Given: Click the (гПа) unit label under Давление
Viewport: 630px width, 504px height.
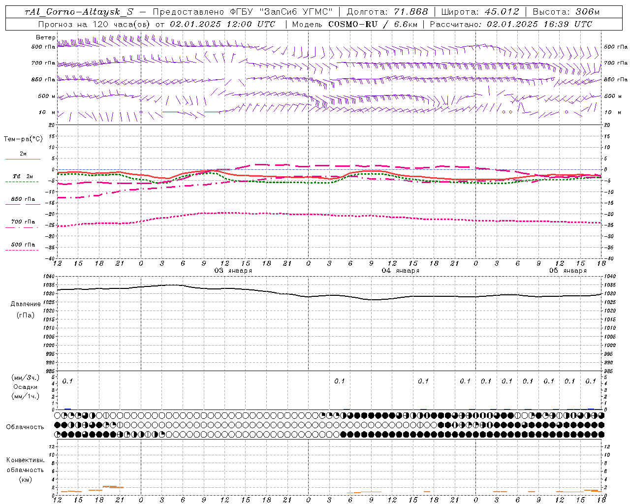Looking at the screenshot, I should [x=26, y=315].
